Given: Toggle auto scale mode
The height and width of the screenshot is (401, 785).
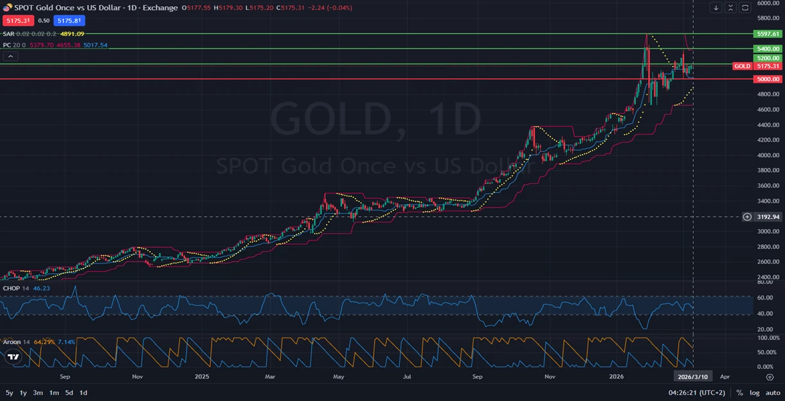Looking at the screenshot, I should (x=772, y=393).
